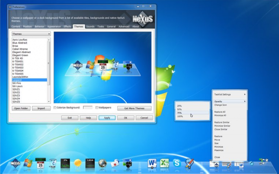Click the mail envelope icon in the dock
Viewport: 279px width, 174px height.
click(x=115, y=163)
